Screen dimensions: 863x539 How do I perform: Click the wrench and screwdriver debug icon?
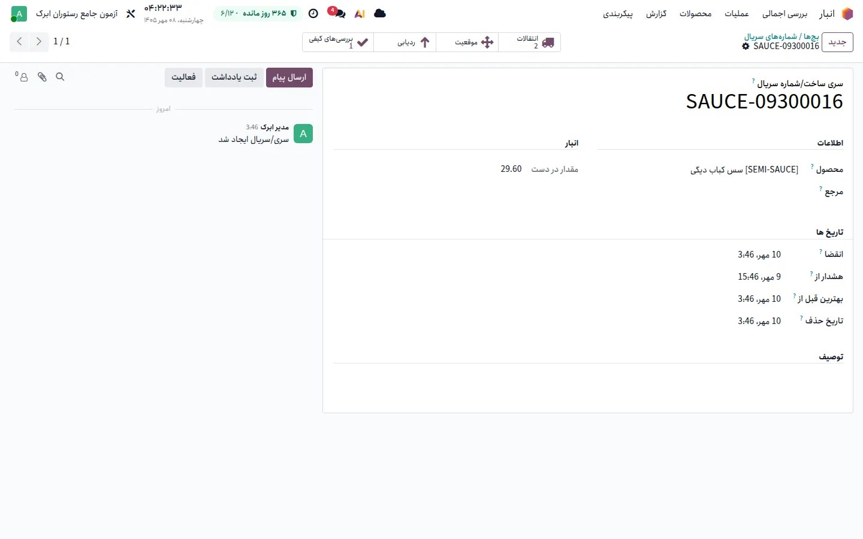coord(131,14)
